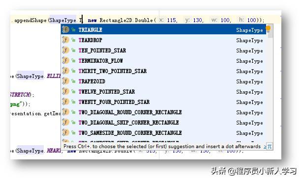Click the field icon beside TRAPEZOID
302x180 pixels.
[66, 81]
